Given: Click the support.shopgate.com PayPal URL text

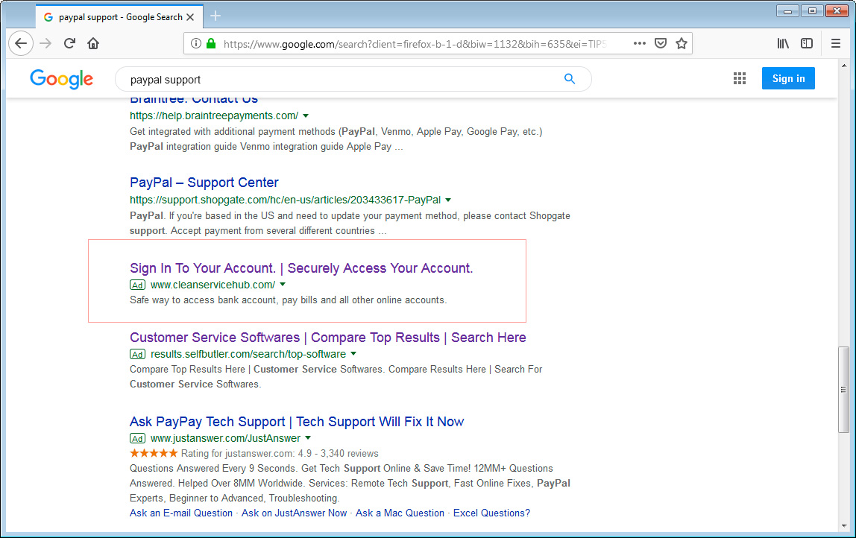Looking at the screenshot, I should [285, 200].
